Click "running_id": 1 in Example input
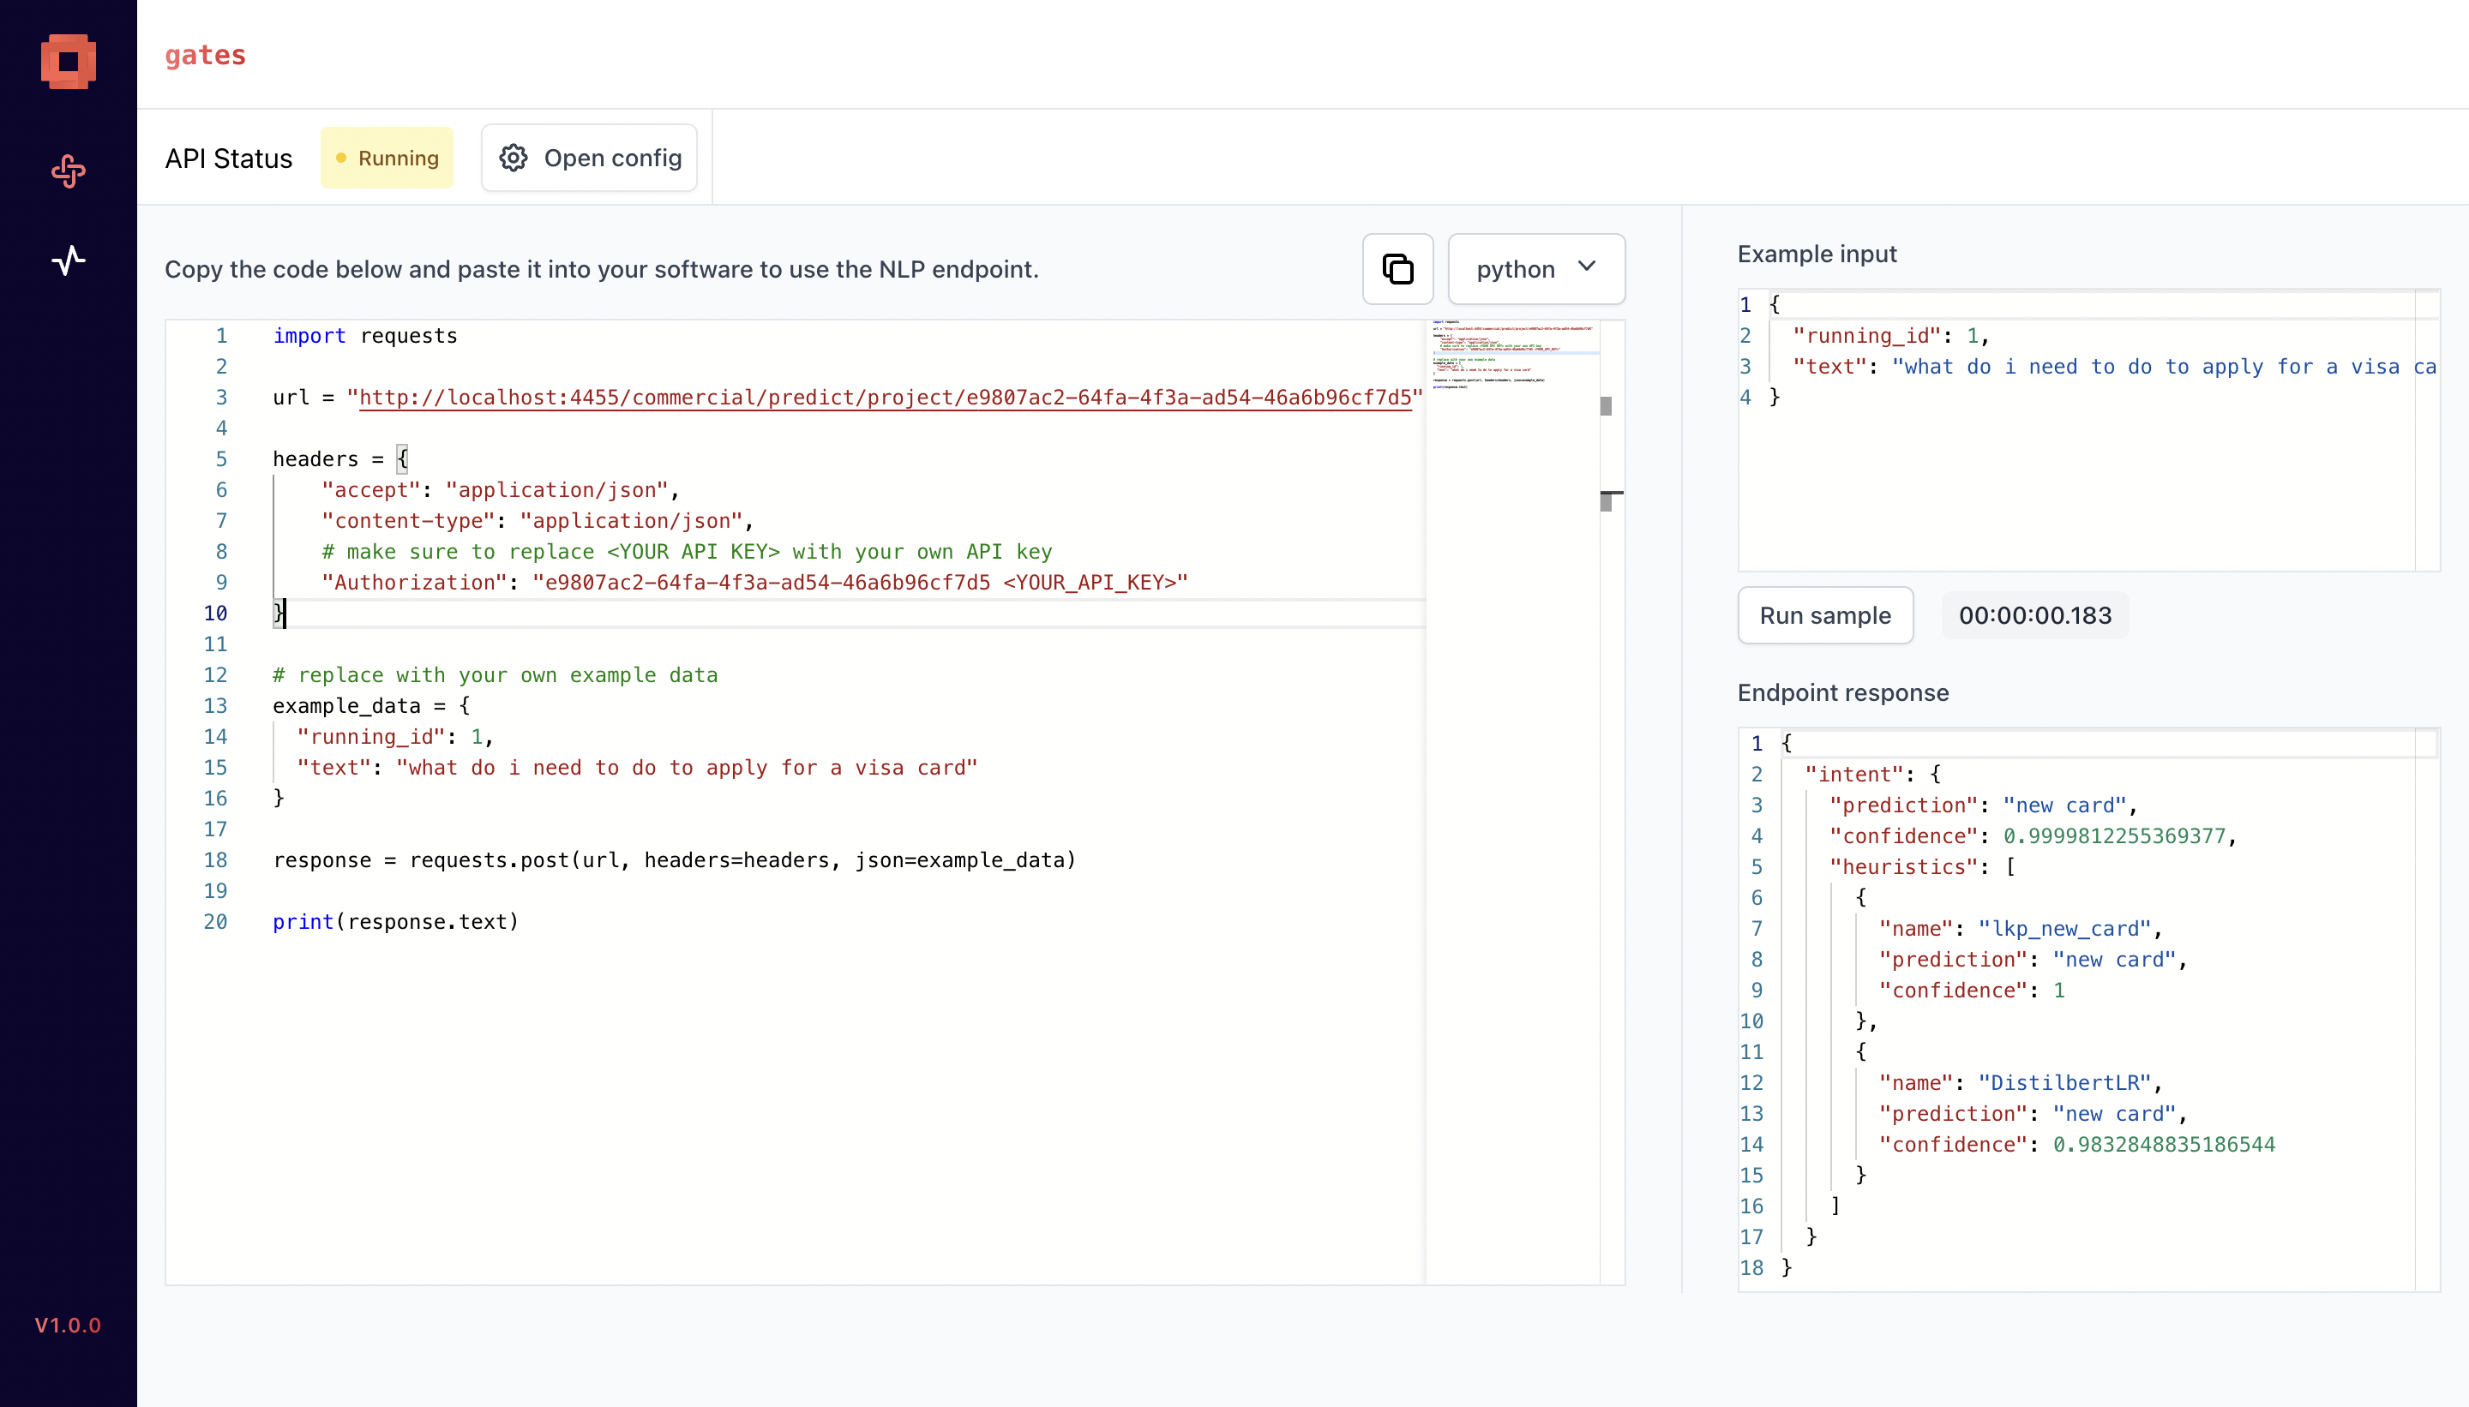Image resolution: width=2469 pixels, height=1407 pixels. click(1891, 335)
